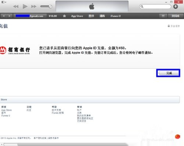Open the iTunes U tab
The image size is (184, 146).
tap(116, 16)
